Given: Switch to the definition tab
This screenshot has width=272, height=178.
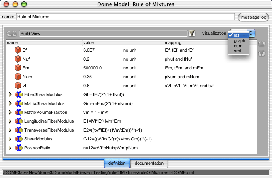Looking at the screenshot, I should pyautogui.click(x=117, y=163).
